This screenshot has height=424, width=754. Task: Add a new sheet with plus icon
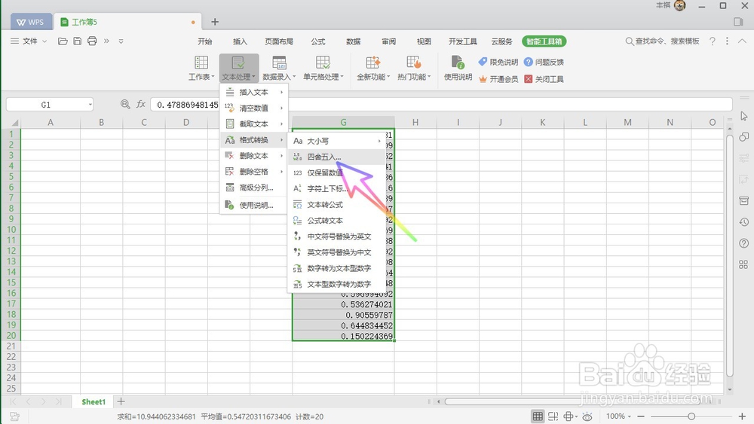(121, 401)
